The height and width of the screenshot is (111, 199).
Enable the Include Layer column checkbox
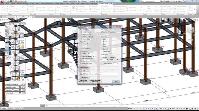(x=81, y=61)
